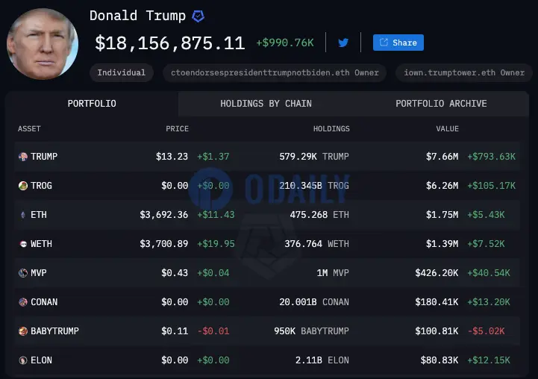Click the TROG token icon
Image resolution: width=538 pixels, height=379 pixels.
(x=23, y=186)
